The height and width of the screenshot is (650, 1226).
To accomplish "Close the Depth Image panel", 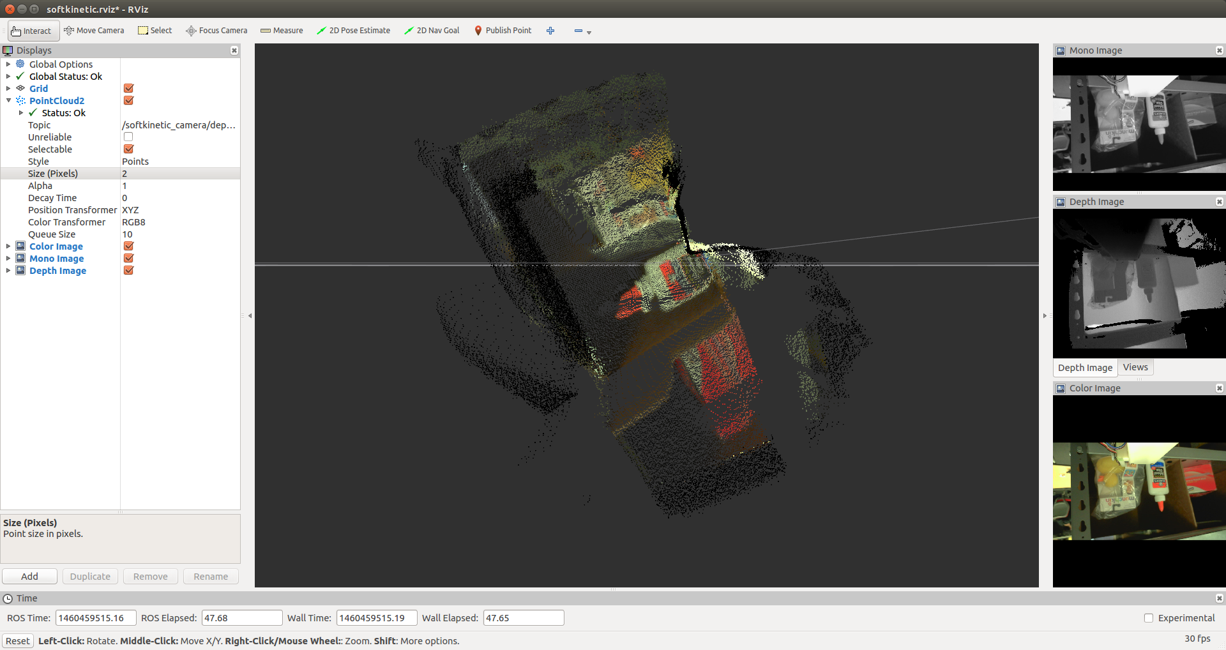I will point(1219,202).
